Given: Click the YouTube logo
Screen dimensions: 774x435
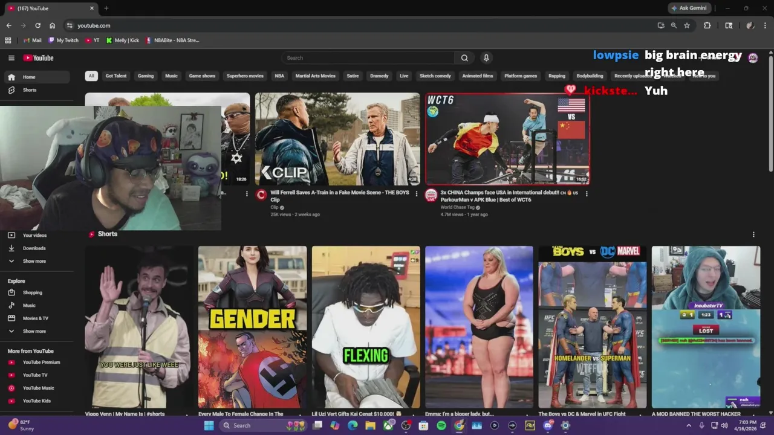Looking at the screenshot, I should (39, 58).
